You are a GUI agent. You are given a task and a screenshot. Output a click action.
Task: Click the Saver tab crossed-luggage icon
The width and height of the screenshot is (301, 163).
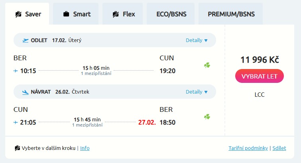[18, 14]
